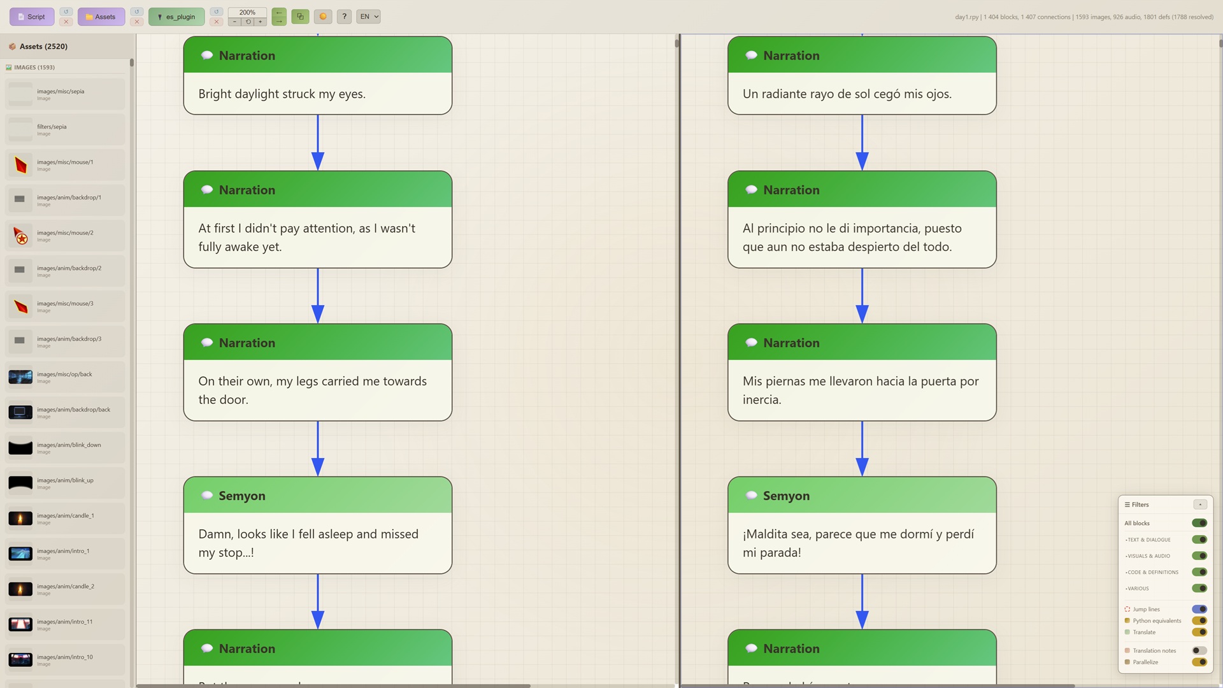
Task: Reload the Script file with the refresh icon
Action: pyautogui.click(x=66, y=11)
